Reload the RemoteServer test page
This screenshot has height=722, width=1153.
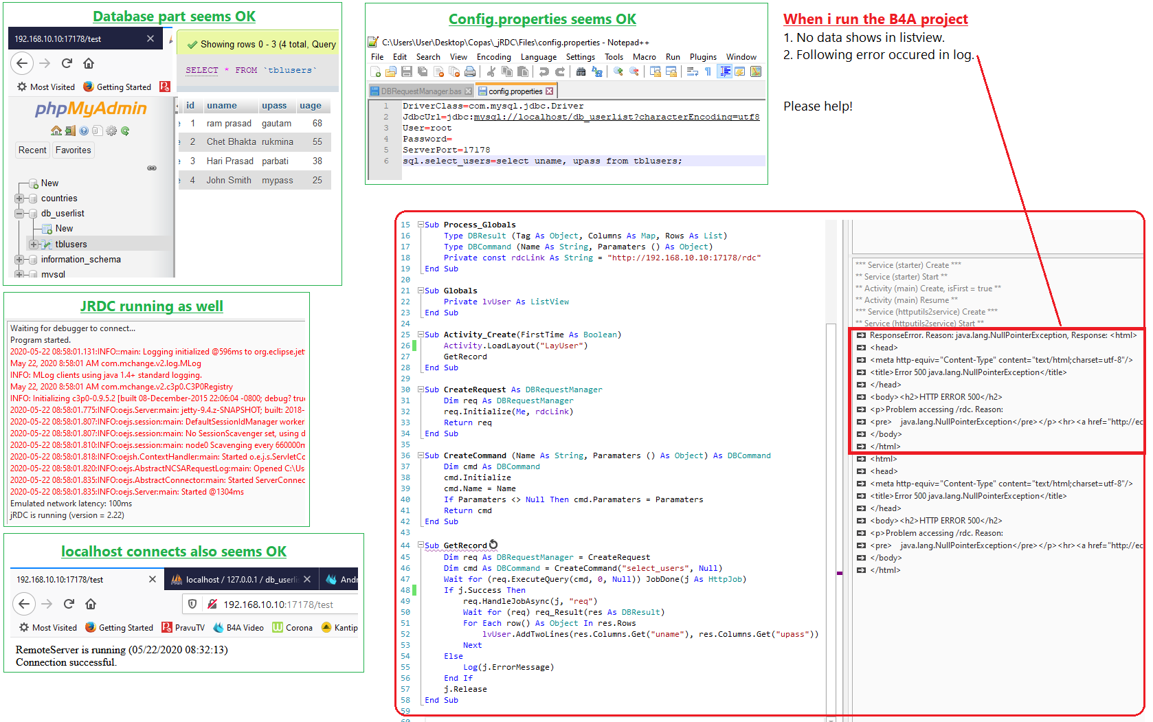click(x=69, y=604)
